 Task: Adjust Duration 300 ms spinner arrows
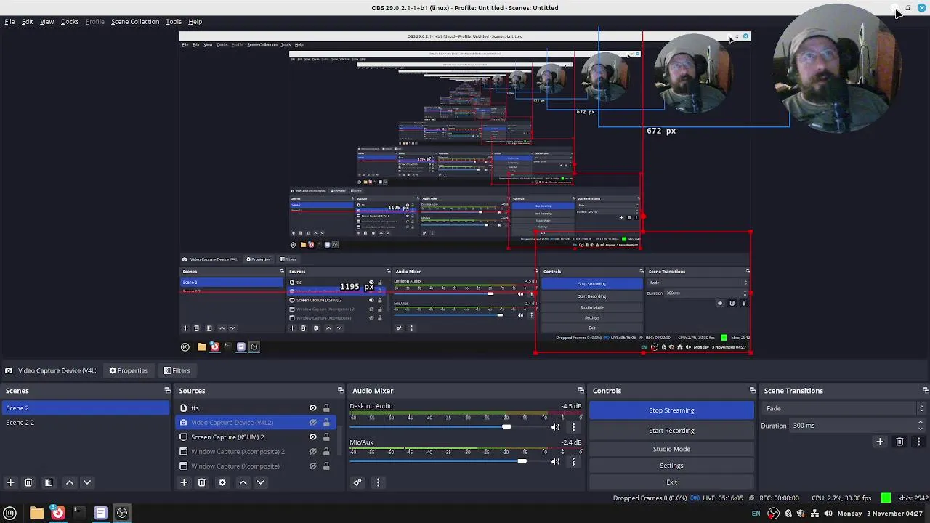[921, 426]
